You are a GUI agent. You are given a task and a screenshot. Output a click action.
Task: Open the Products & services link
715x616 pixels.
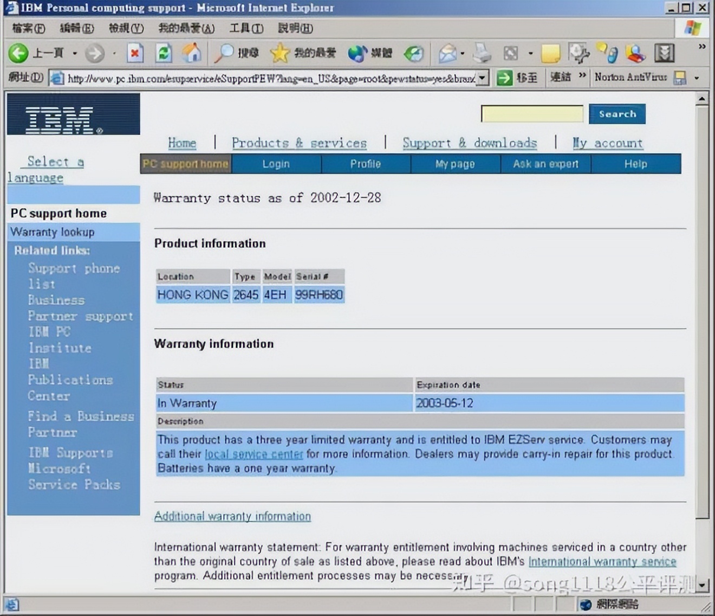coord(299,143)
